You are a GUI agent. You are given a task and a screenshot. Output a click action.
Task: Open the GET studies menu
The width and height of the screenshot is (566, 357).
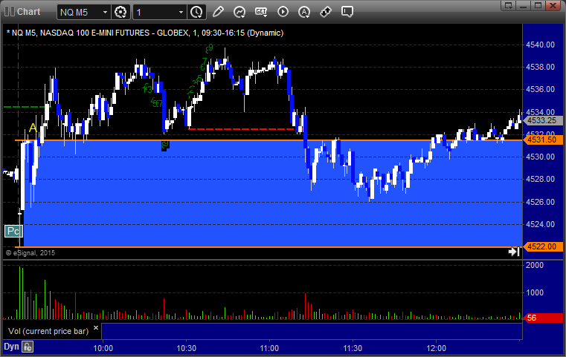point(261,12)
